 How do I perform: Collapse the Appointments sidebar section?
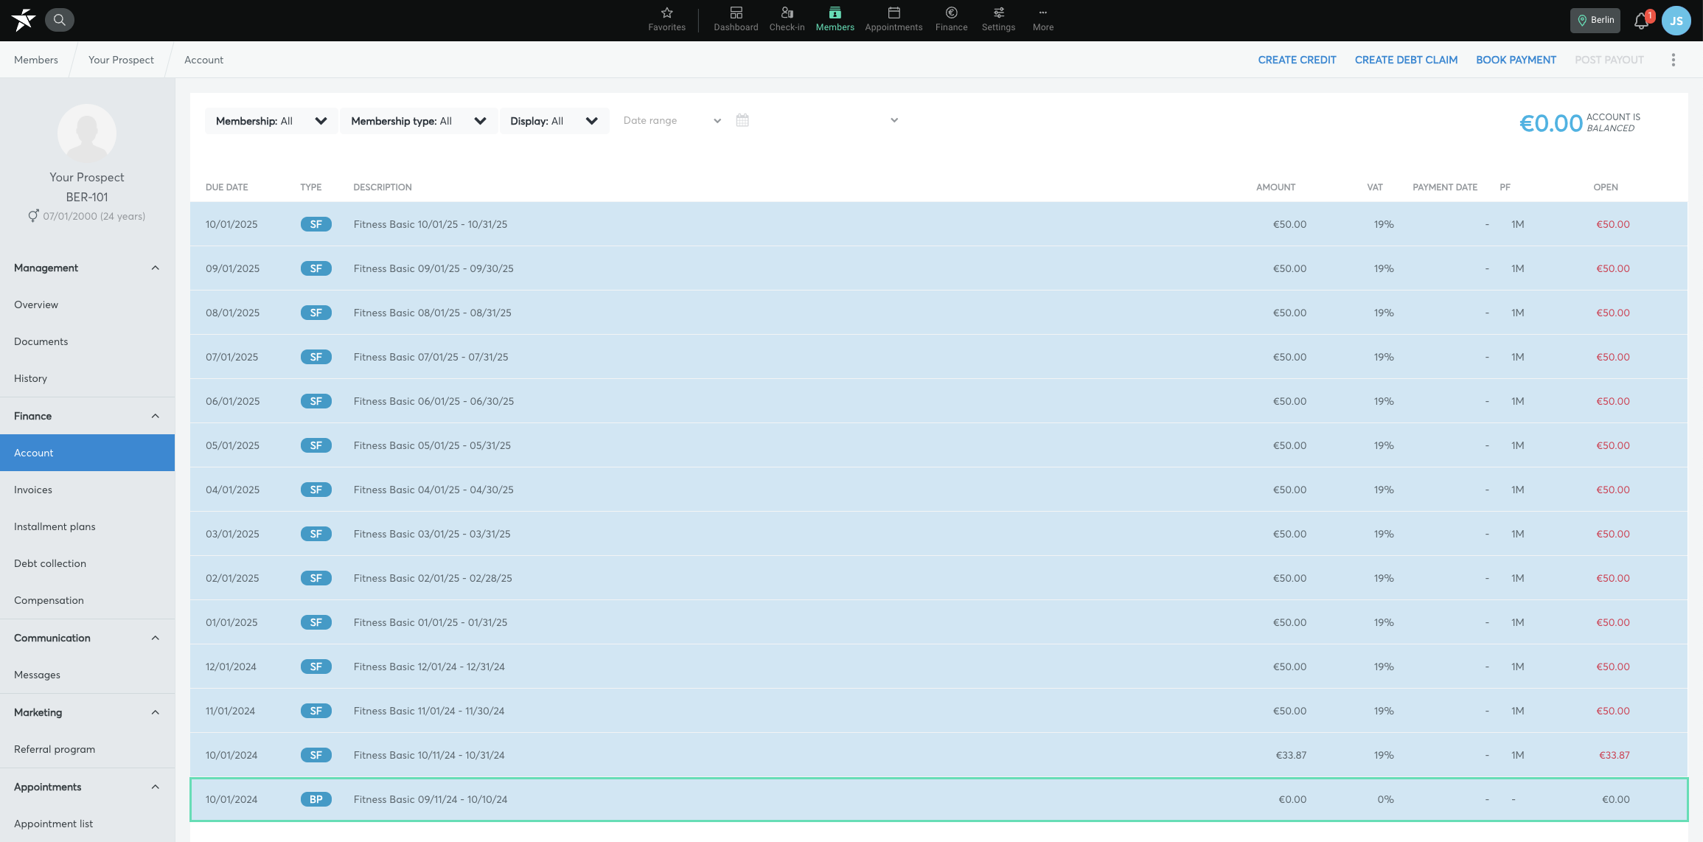87,787
